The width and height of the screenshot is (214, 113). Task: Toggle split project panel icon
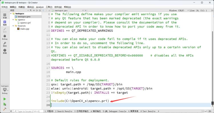37,11
